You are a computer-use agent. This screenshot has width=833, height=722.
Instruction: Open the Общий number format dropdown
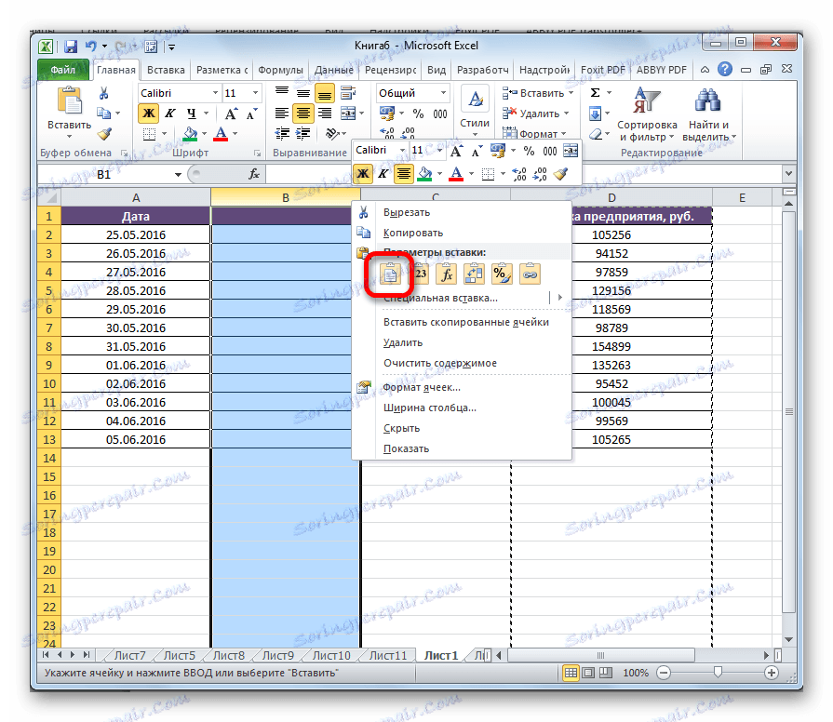[443, 93]
